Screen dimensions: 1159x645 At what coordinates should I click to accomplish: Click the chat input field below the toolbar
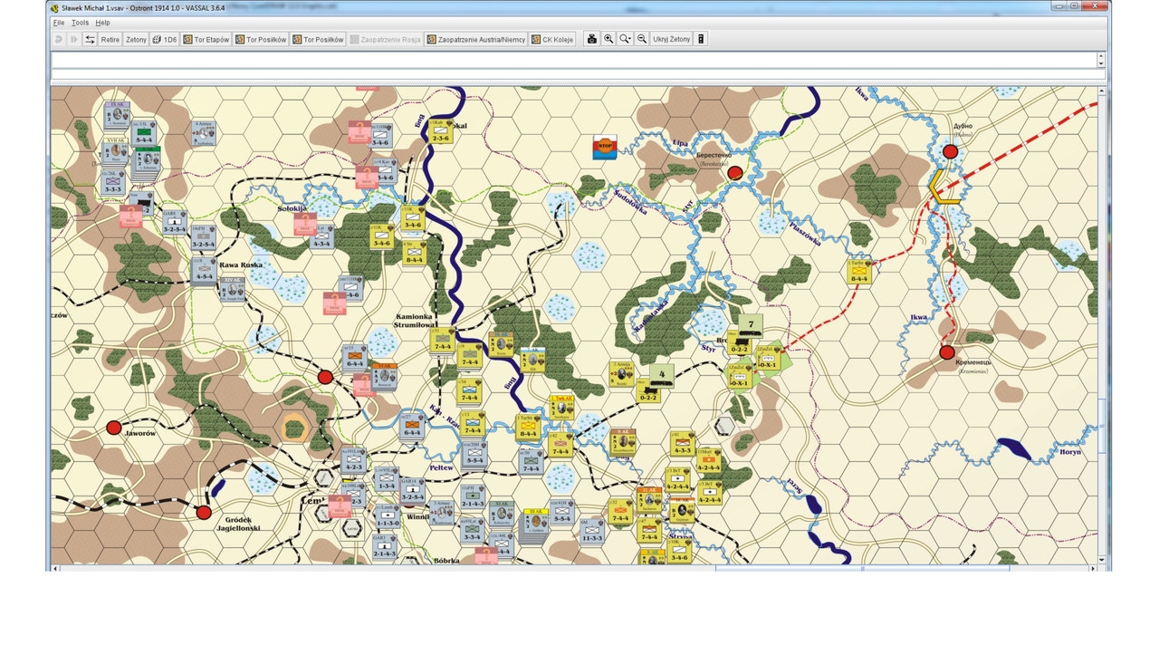point(573,74)
